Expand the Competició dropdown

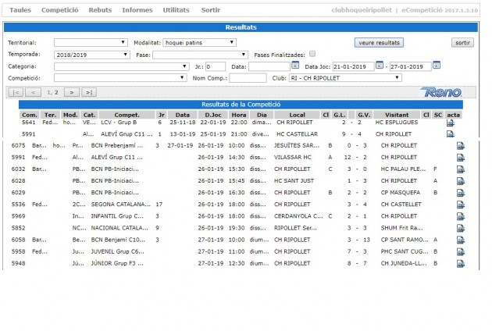pyautogui.click(x=120, y=77)
